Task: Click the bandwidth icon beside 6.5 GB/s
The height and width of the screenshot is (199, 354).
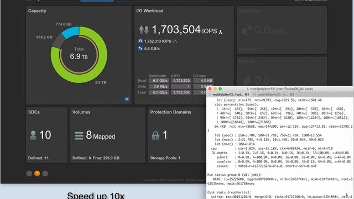Action: pos(140,48)
